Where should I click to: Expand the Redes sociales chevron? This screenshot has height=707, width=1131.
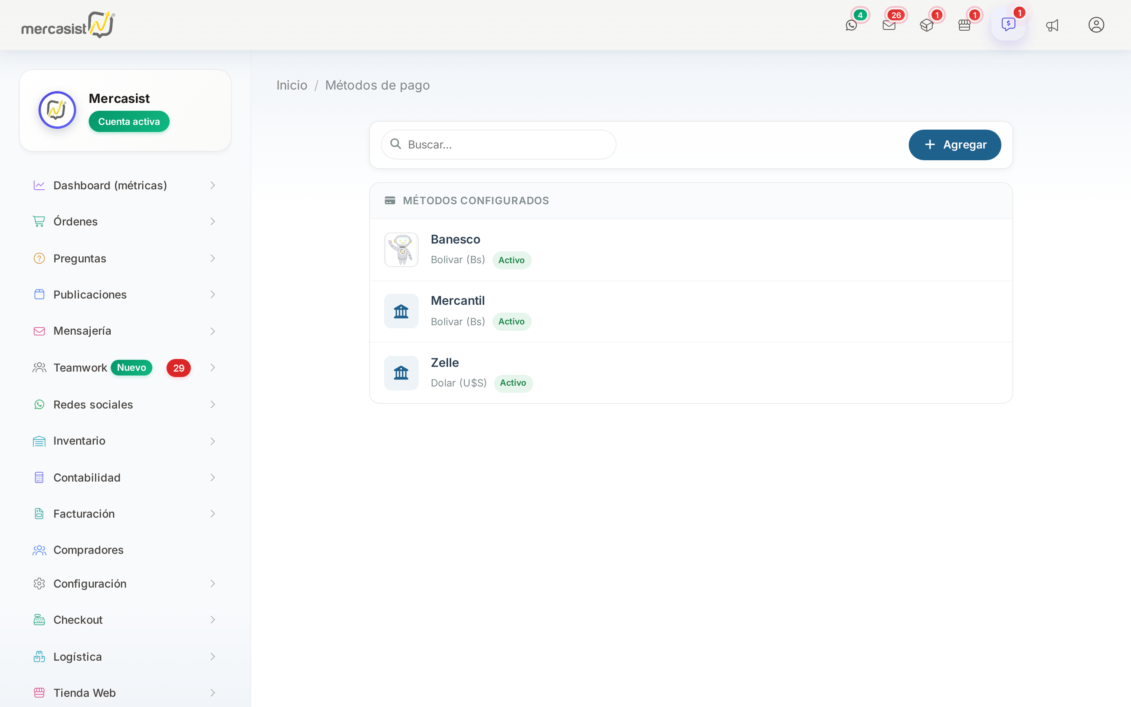[212, 405]
